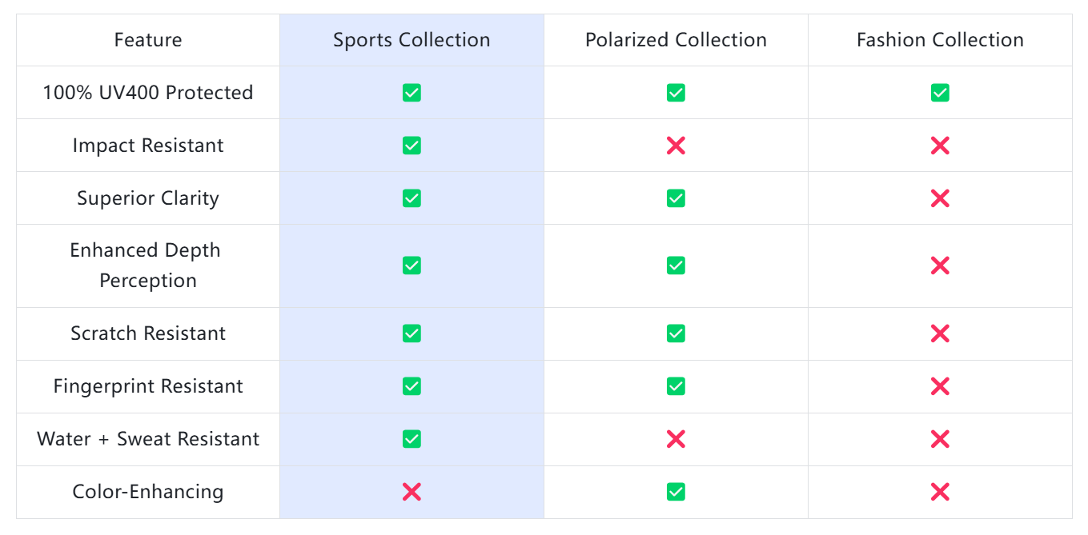Click Polarized Collection Impact Resistant red cross
Viewport: 1088px width, 535px height.
pos(676,146)
